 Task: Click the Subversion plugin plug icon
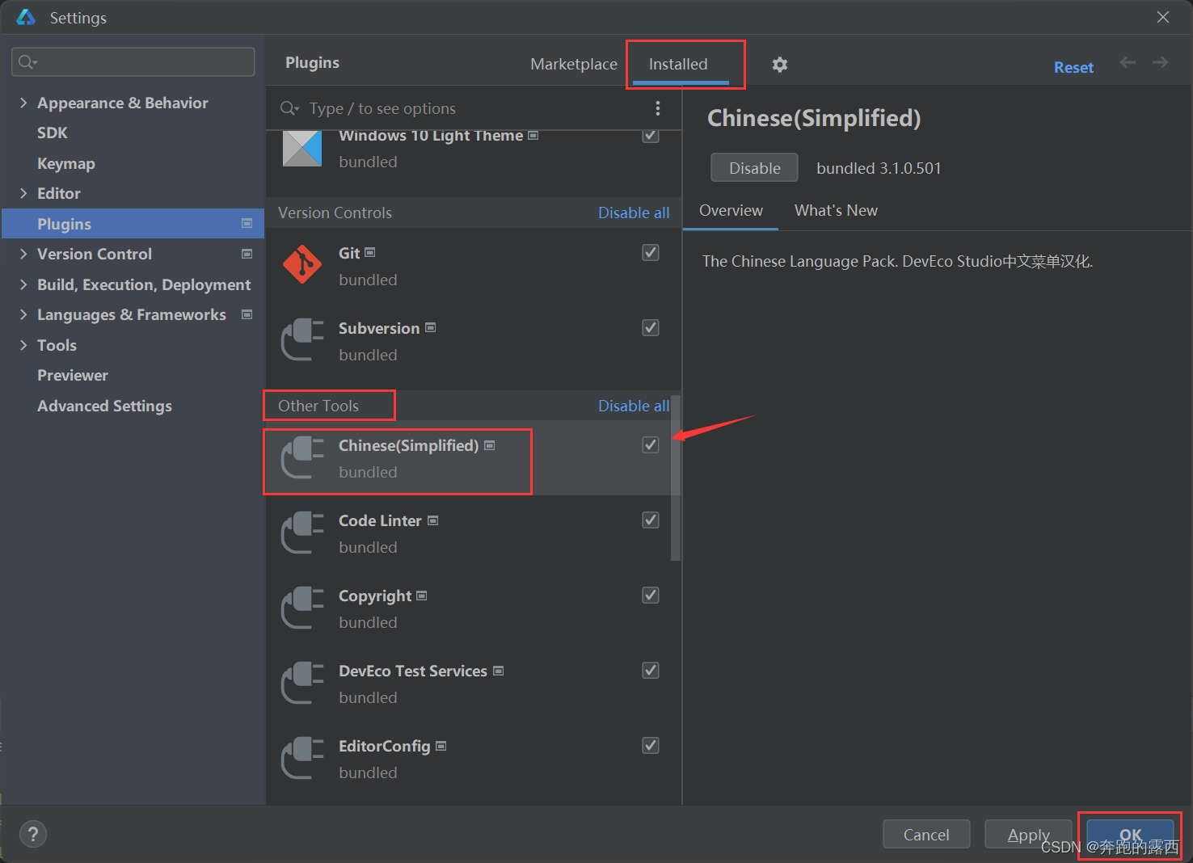click(302, 339)
